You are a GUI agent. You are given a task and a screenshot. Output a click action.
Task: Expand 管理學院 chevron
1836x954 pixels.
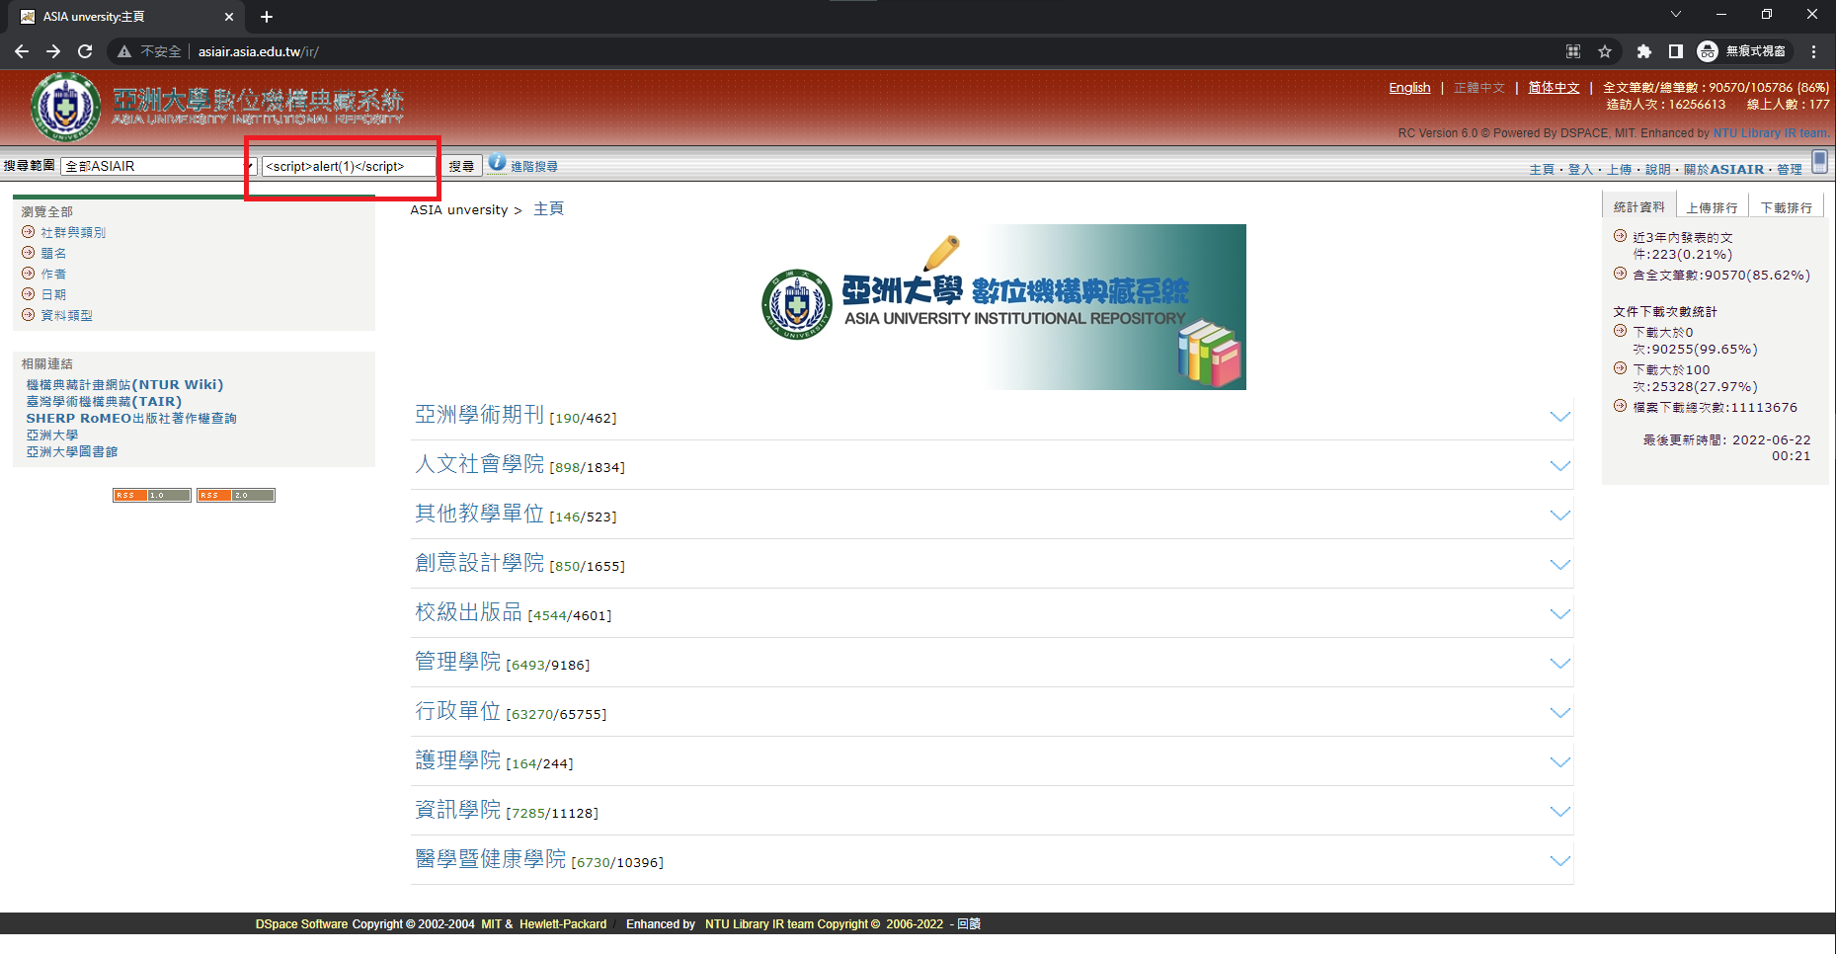coord(1560,664)
